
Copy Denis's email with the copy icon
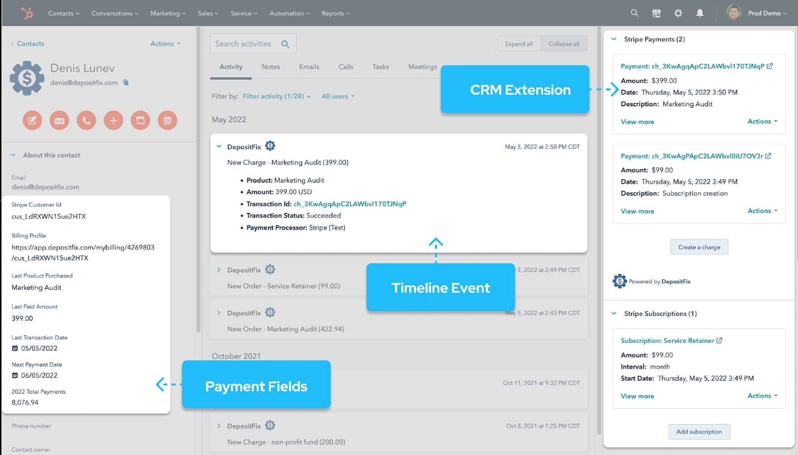tap(125, 83)
